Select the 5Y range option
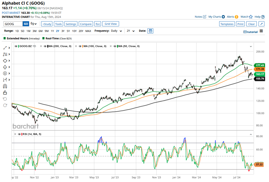The image size is (269, 182). (68, 31)
